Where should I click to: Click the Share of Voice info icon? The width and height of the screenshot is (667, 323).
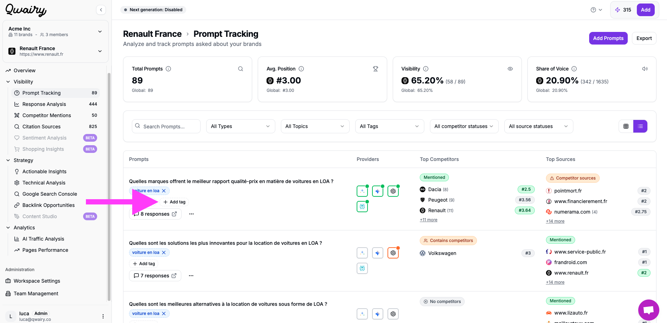tap(574, 69)
